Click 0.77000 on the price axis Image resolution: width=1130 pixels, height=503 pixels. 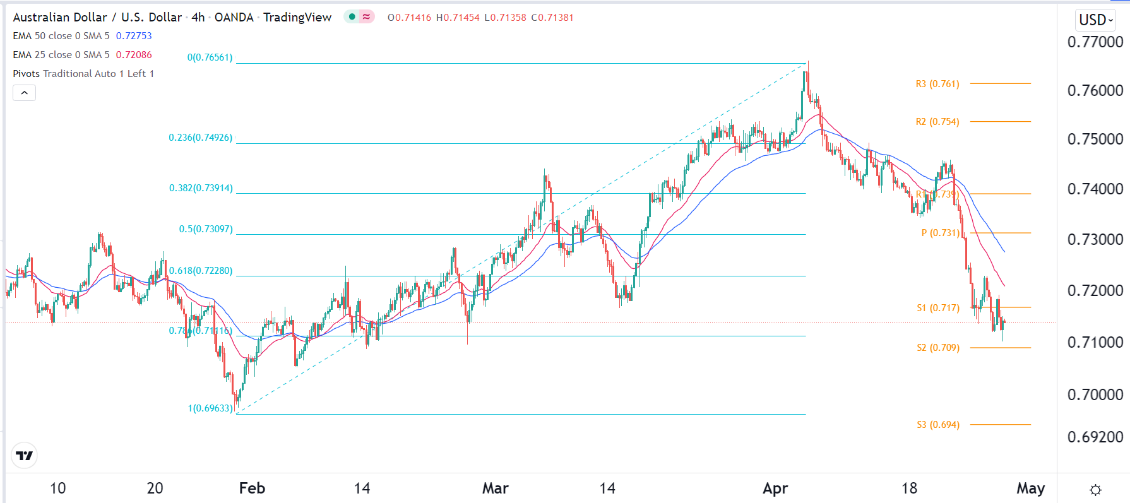(x=1095, y=42)
